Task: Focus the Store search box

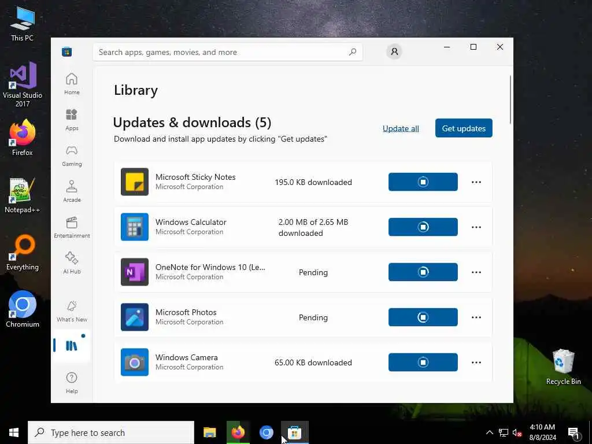Action: click(x=228, y=52)
